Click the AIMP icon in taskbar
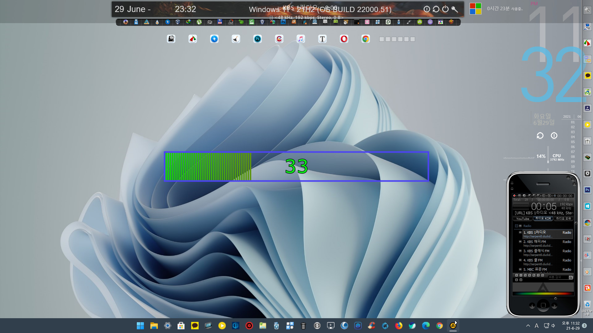The height and width of the screenshot is (333, 593). [453, 326]
